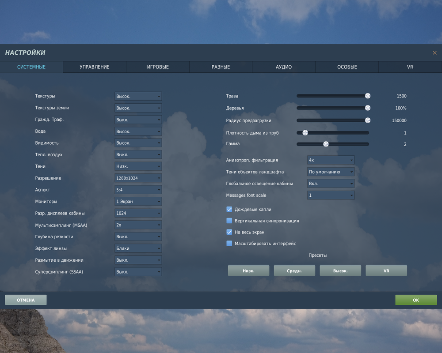
Task: Expand the Анизотроп. фильтрация dropdown
Action: click(x=331, y=160)
